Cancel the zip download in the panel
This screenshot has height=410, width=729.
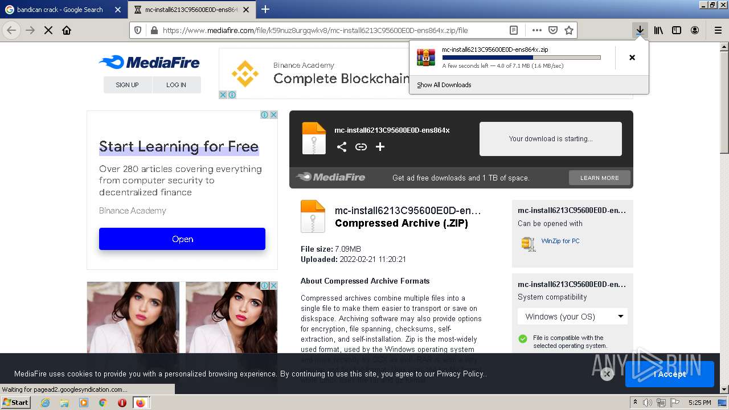click(632, 58)
